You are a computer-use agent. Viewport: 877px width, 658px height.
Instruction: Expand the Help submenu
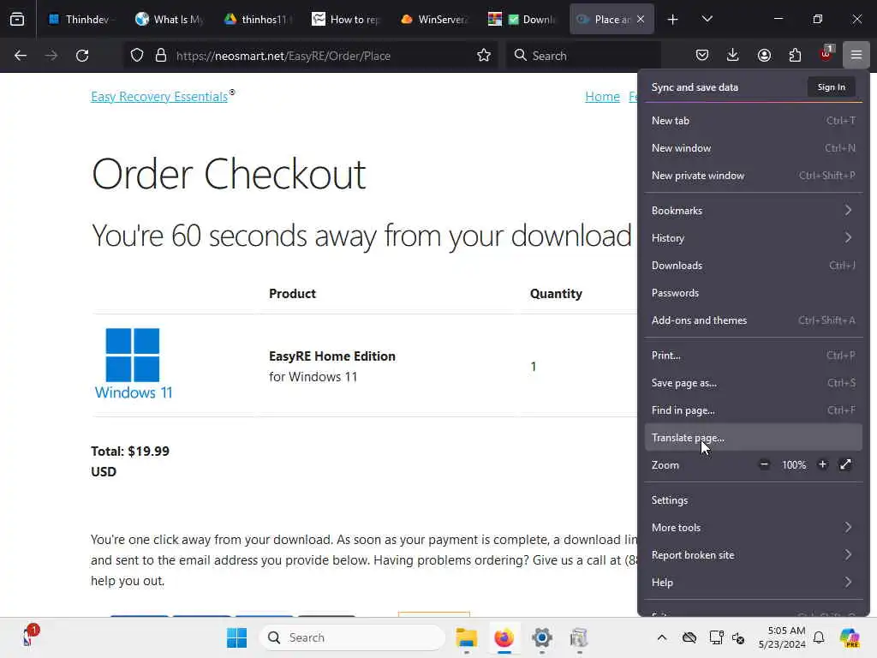(753, 583)
